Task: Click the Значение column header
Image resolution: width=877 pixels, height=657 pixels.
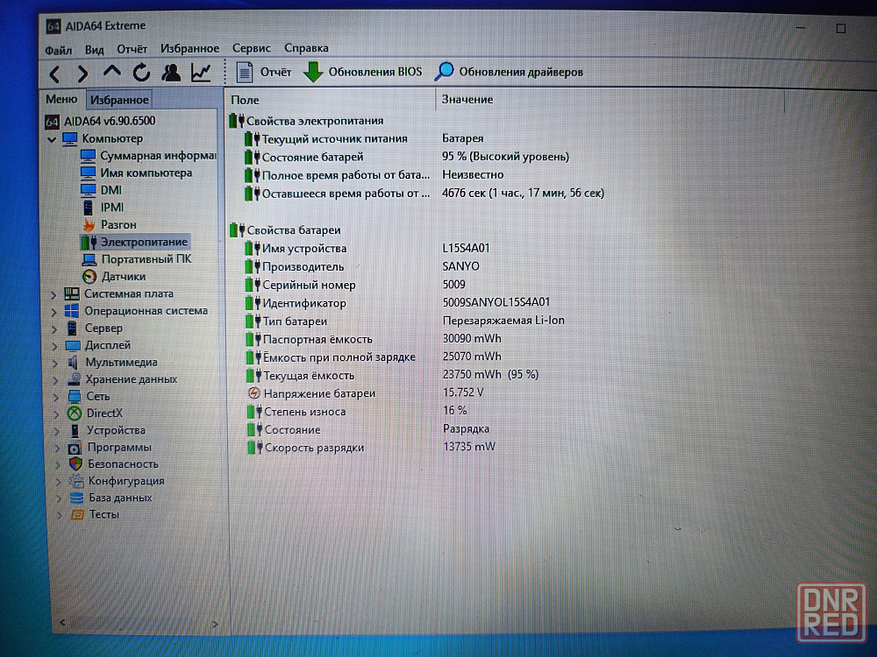Action: 467,100
